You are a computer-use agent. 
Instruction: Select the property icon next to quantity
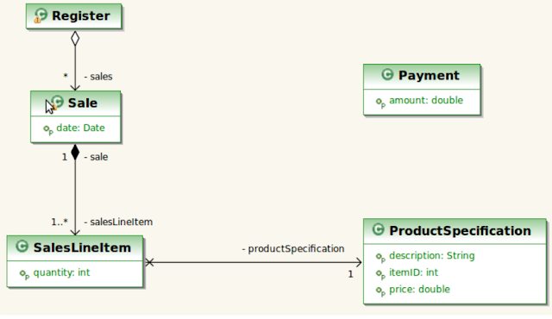click(24, 275)
